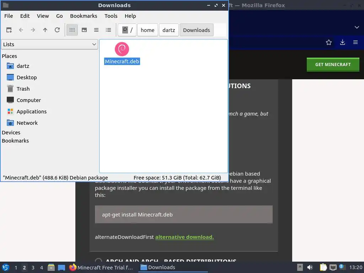Screen dimensions: 364x273
Task: Switch to compact list view
Action: click(x=96, y=30)
